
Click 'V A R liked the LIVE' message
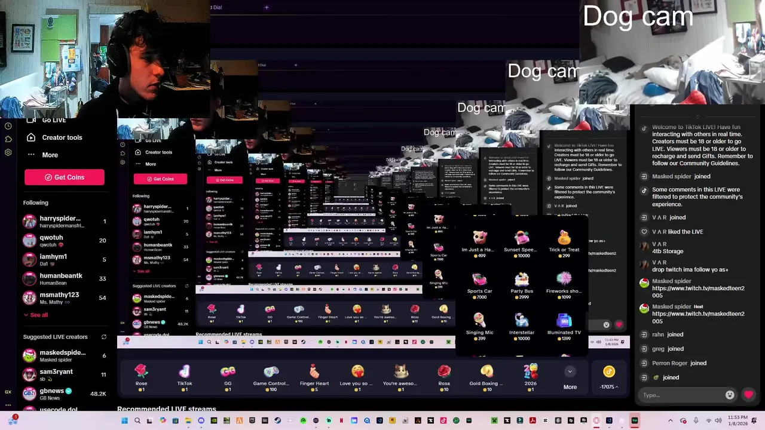[677, 232]
